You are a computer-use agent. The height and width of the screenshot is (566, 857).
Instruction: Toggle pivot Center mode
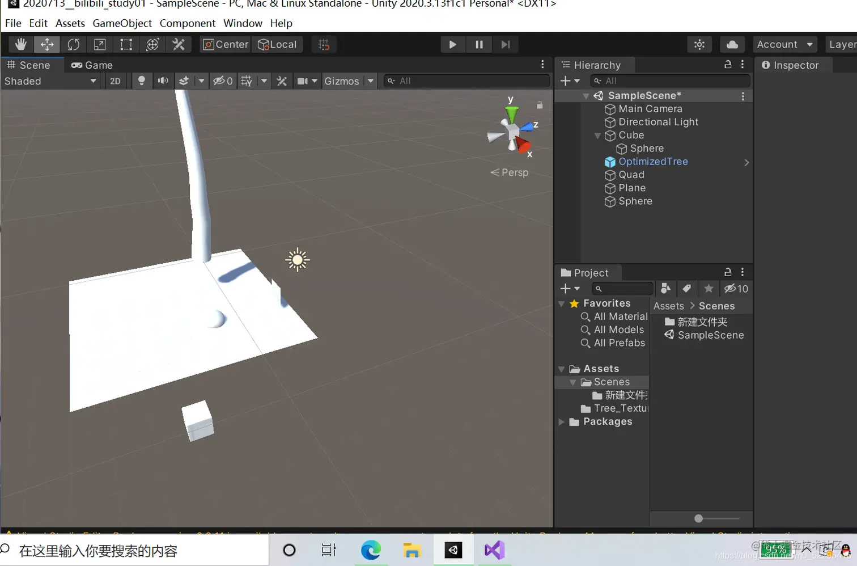coord(225,44)
